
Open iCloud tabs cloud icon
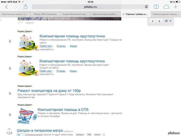pyautogui.click(x=166, y=7)
